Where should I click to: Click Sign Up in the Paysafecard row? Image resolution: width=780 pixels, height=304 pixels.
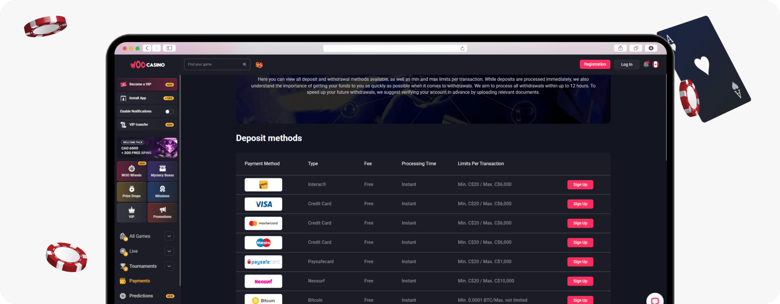point(580,262)
